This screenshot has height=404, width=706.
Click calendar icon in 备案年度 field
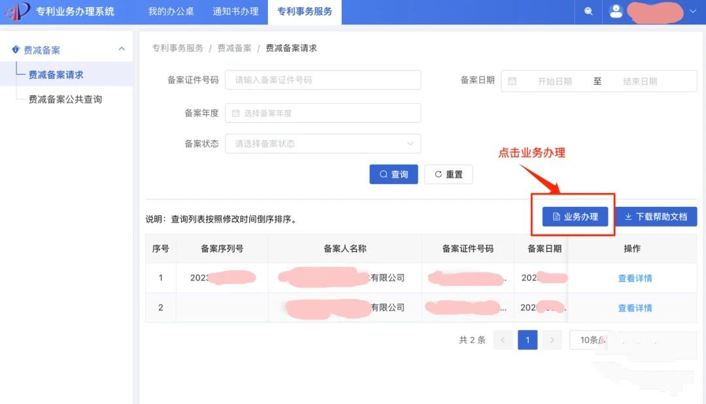click(235, 113)
